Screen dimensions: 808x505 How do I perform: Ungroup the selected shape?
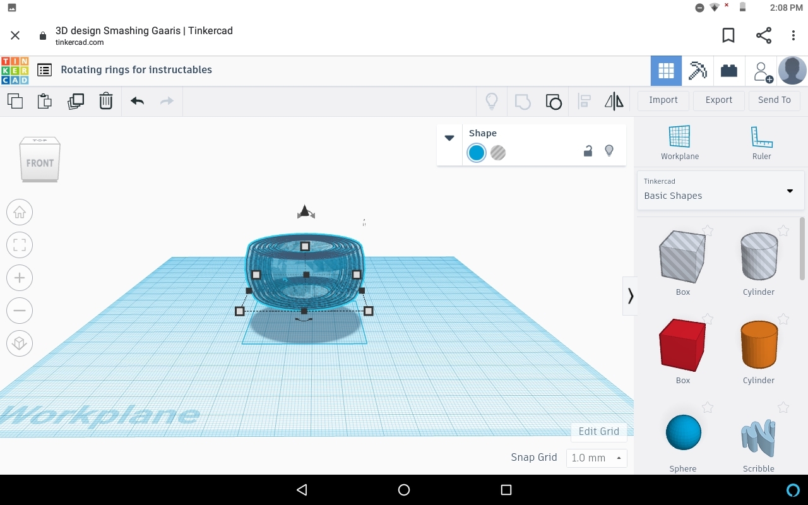click(x=554, y=101)
